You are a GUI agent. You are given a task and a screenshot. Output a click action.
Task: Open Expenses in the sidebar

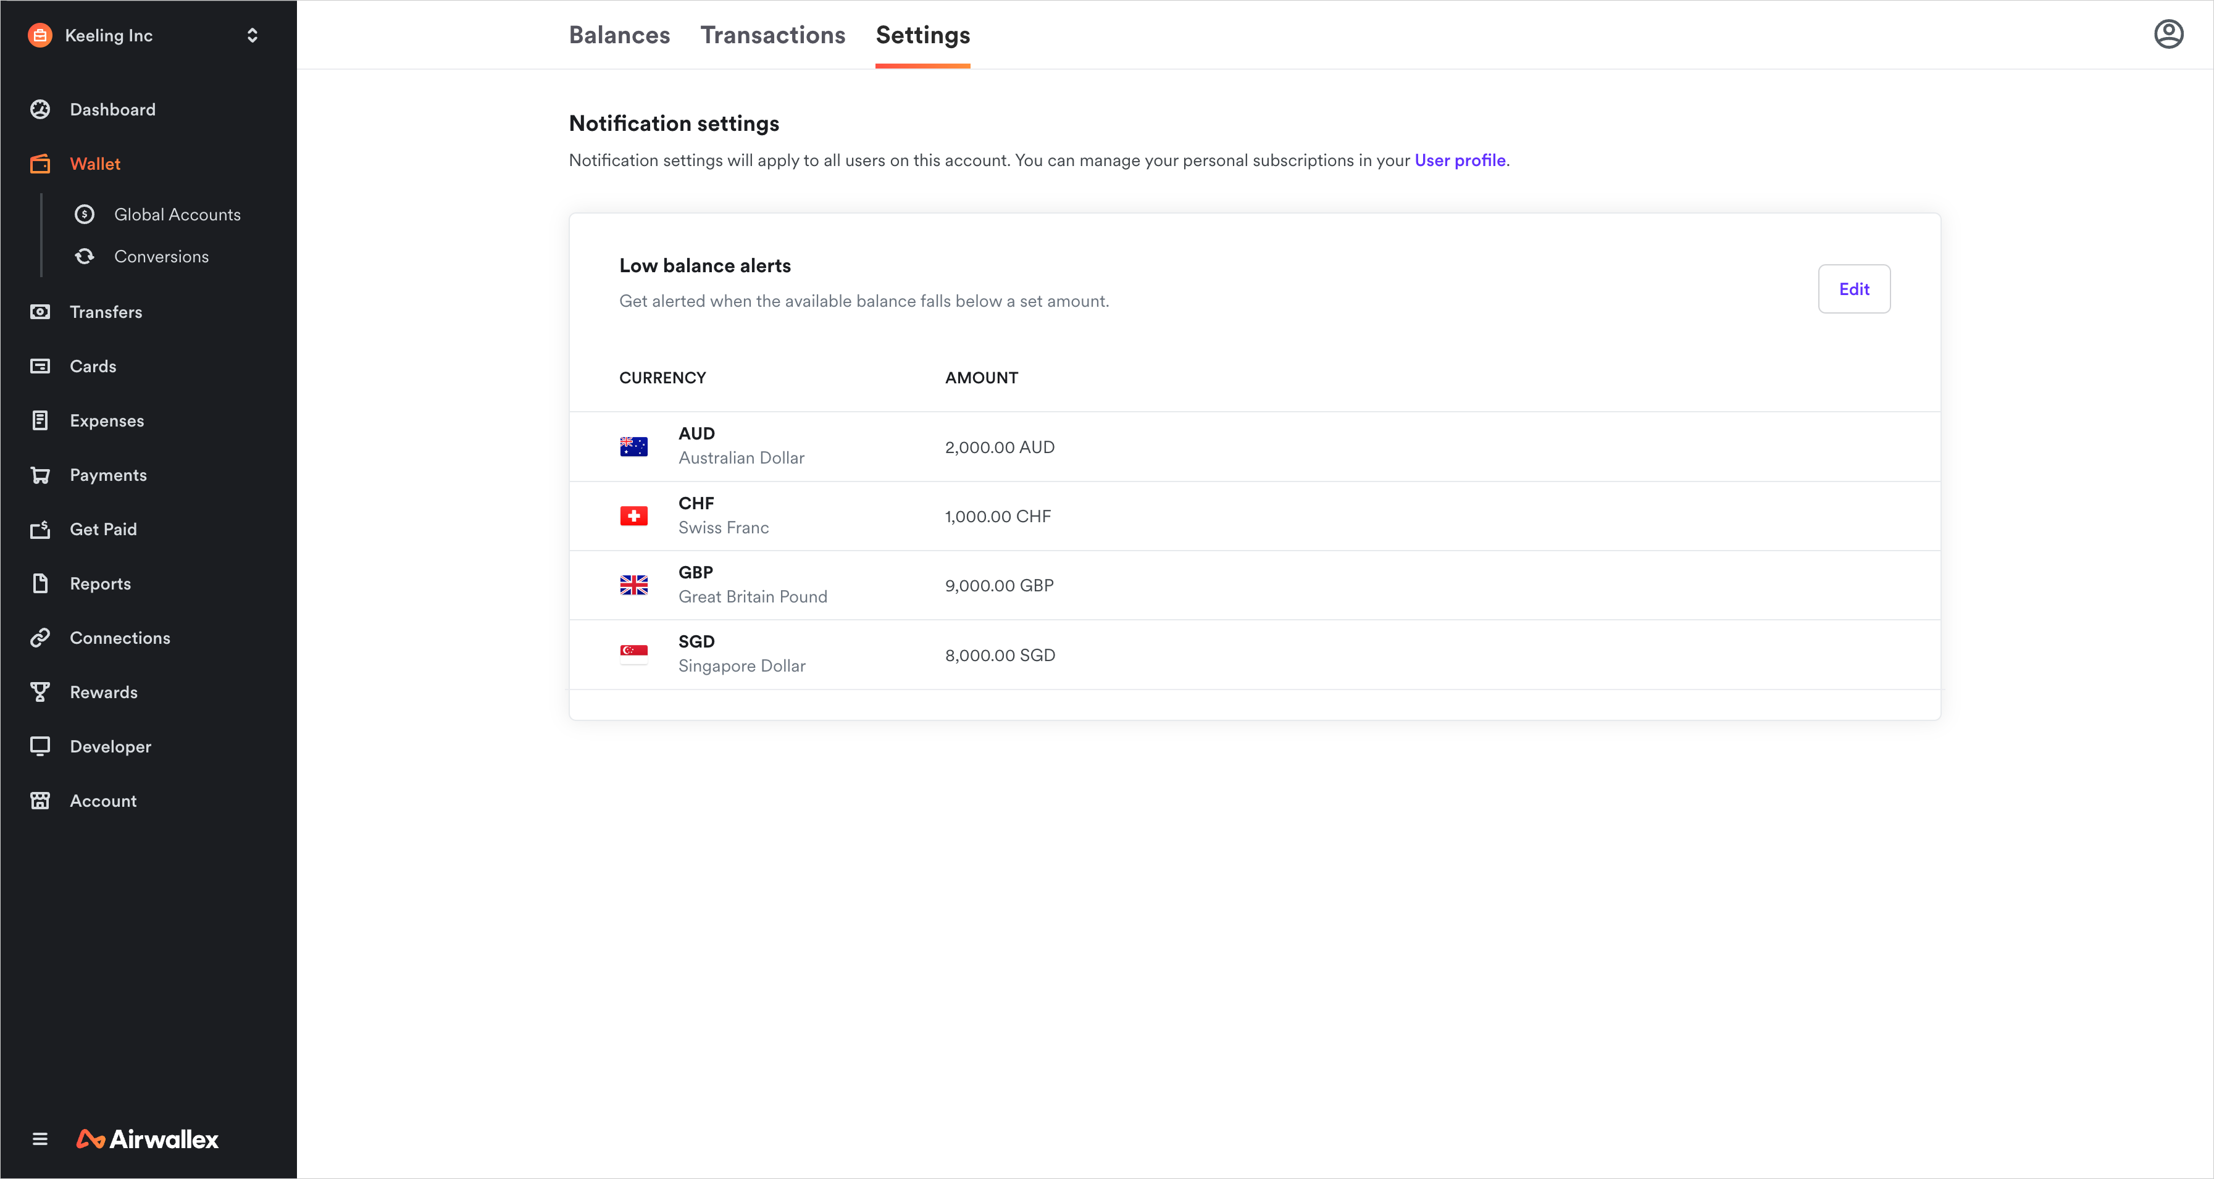(107, 420)
